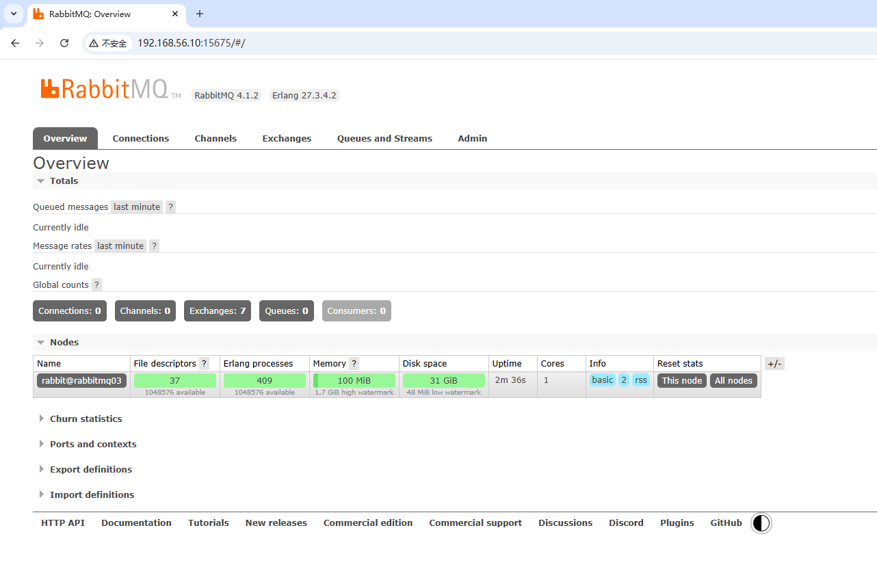Open the Discussions link
This screenshot has height=582, width=877.
pyautogui.click(x=566, y=523)
